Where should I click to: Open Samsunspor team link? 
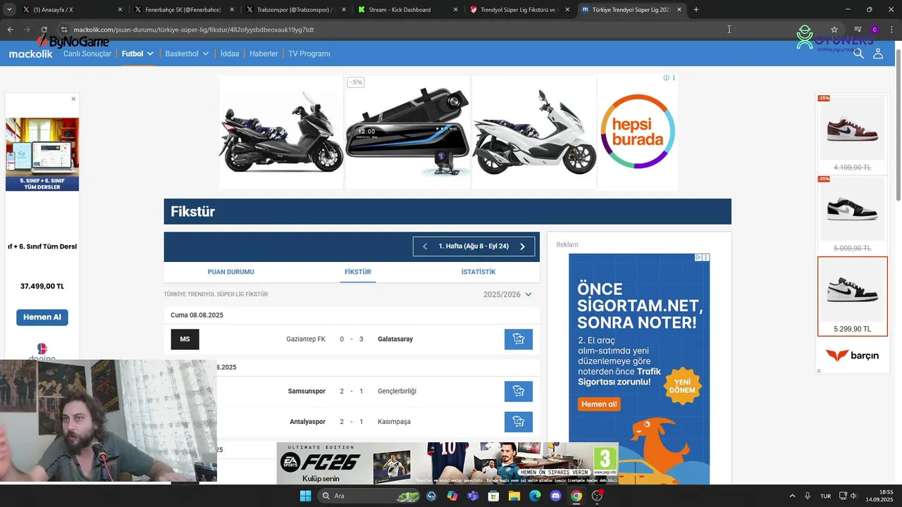coord(307,392)
